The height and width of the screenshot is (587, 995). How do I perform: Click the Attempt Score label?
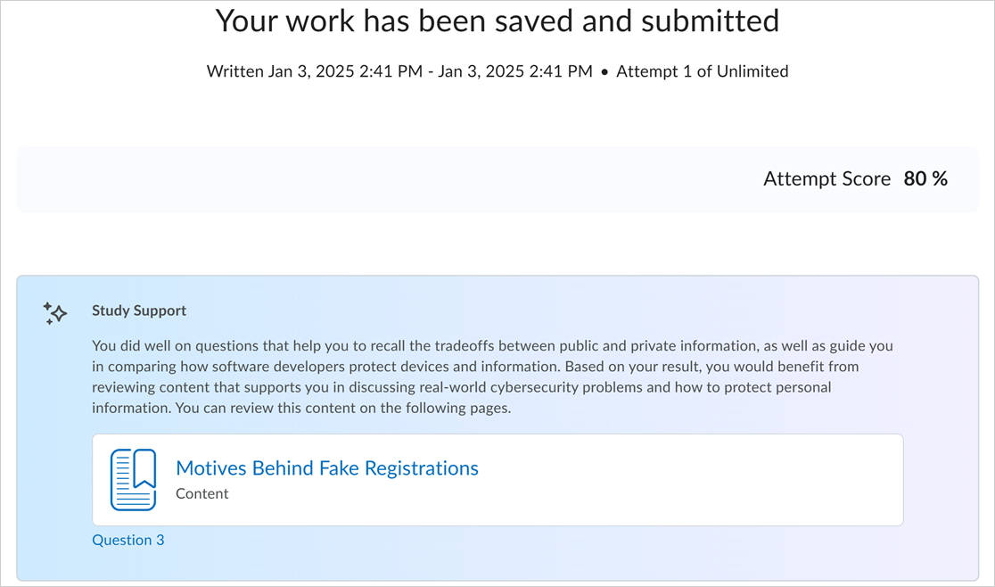(826, 179)
